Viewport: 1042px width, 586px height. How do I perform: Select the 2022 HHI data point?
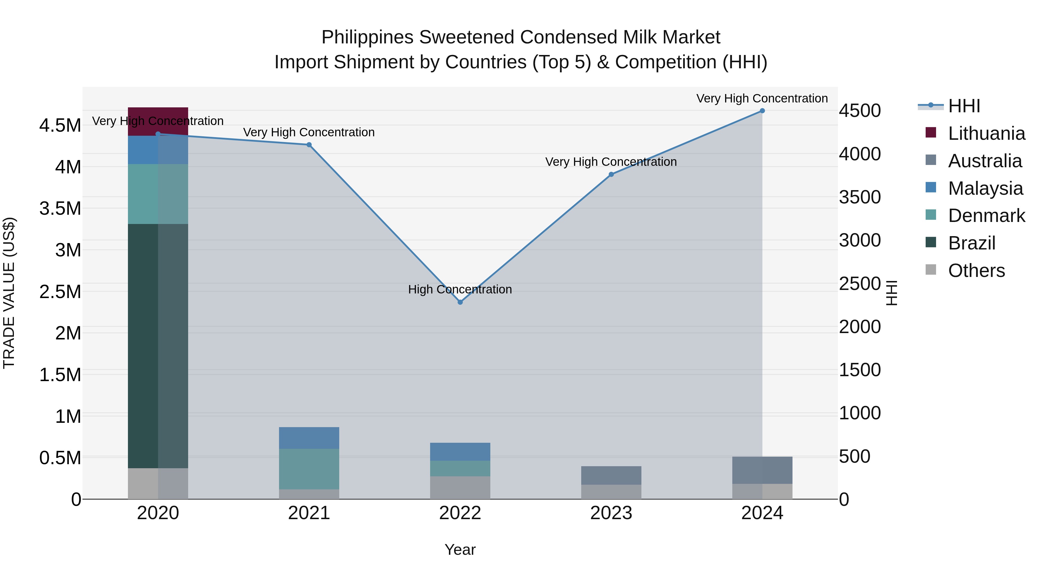point(460,302)
